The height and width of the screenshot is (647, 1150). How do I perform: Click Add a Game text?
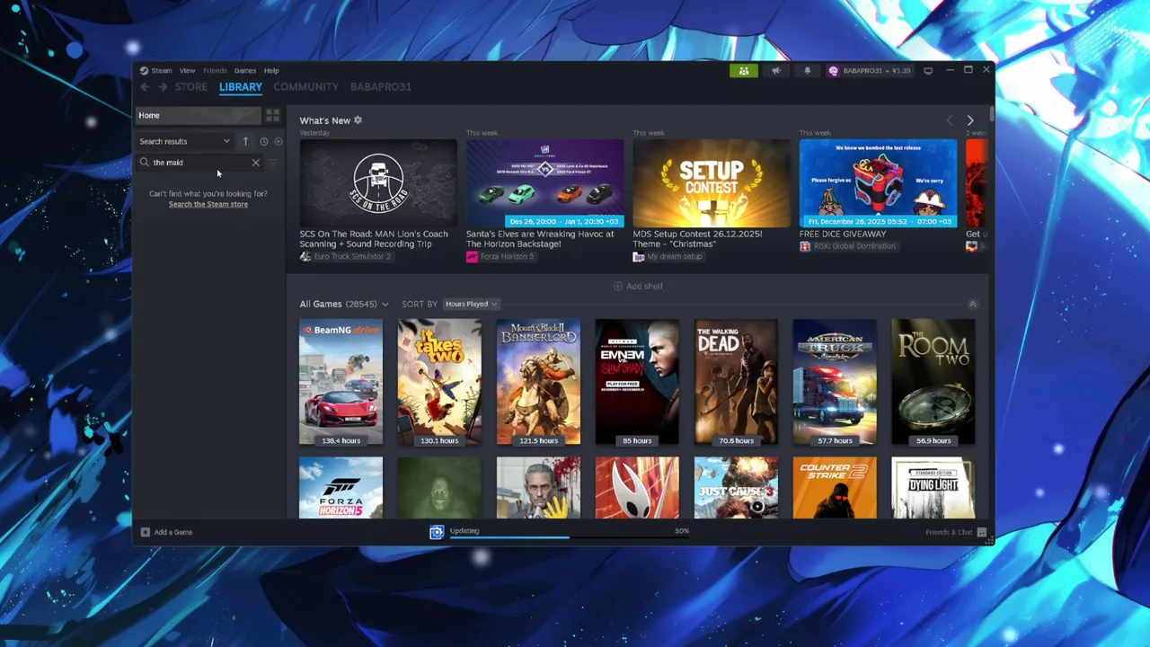(173, 532)
